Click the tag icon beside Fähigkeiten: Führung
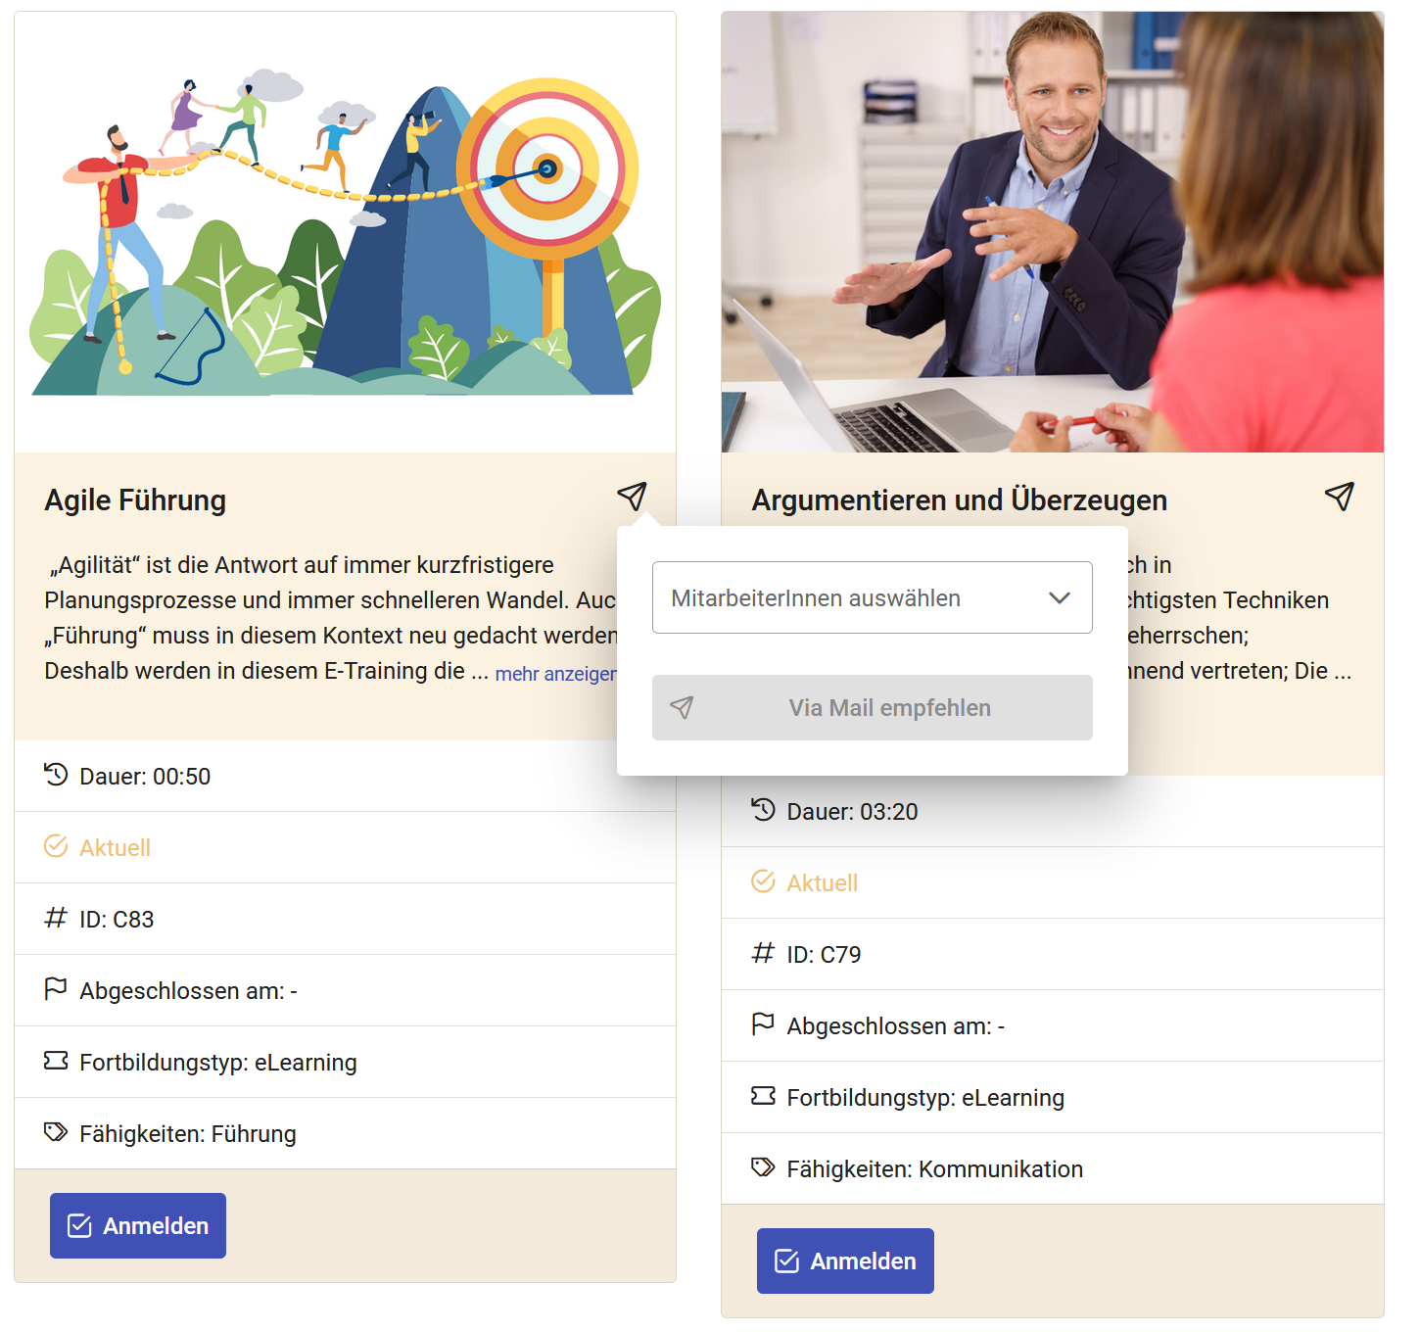The image size is (1419, 1332). click(56, 1132)
